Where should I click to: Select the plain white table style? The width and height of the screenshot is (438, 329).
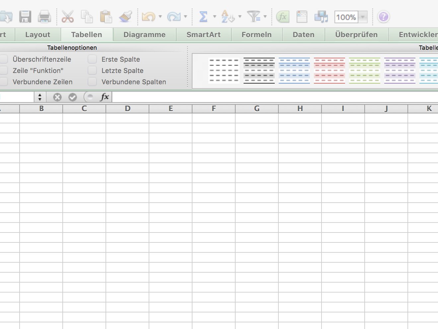[224, 70]
